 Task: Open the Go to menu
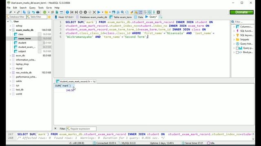49,8
